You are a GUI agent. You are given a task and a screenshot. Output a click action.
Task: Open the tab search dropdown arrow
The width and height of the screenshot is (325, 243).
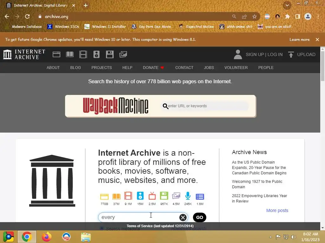(287, 5)
